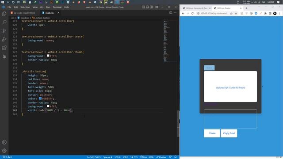Click the share page icon in address bar
The height and width of the screenshot is (159, 283).
click(231, 14)
